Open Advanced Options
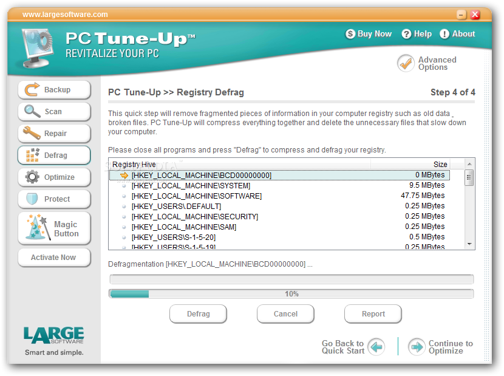This screenshot has height=376, width=504. [427, 63]
